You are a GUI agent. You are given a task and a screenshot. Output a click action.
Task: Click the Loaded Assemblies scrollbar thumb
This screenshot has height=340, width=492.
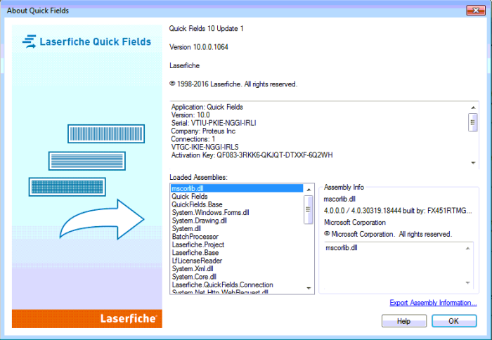[309, 209]
